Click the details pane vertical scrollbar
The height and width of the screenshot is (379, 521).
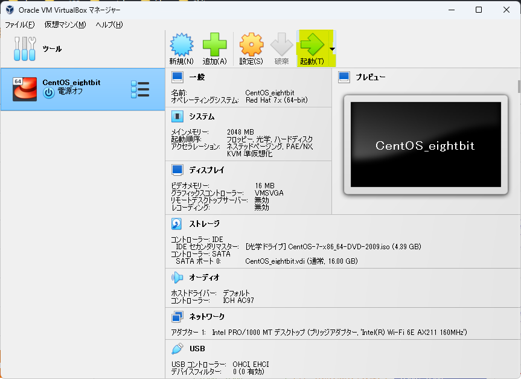pos(519,87)
